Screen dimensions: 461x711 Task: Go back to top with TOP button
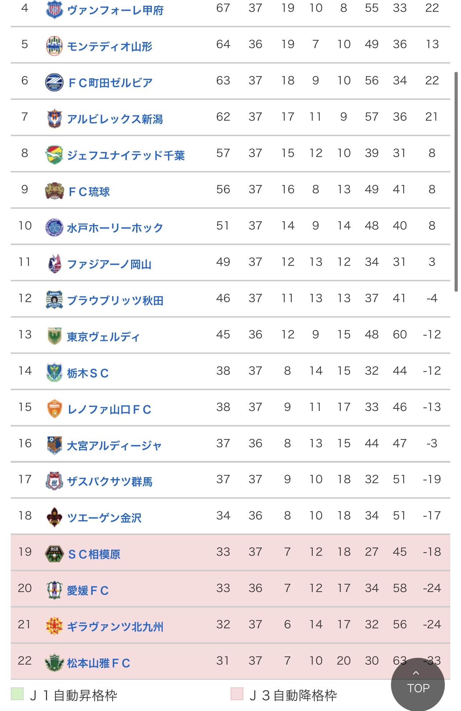[x=418, y=684]
